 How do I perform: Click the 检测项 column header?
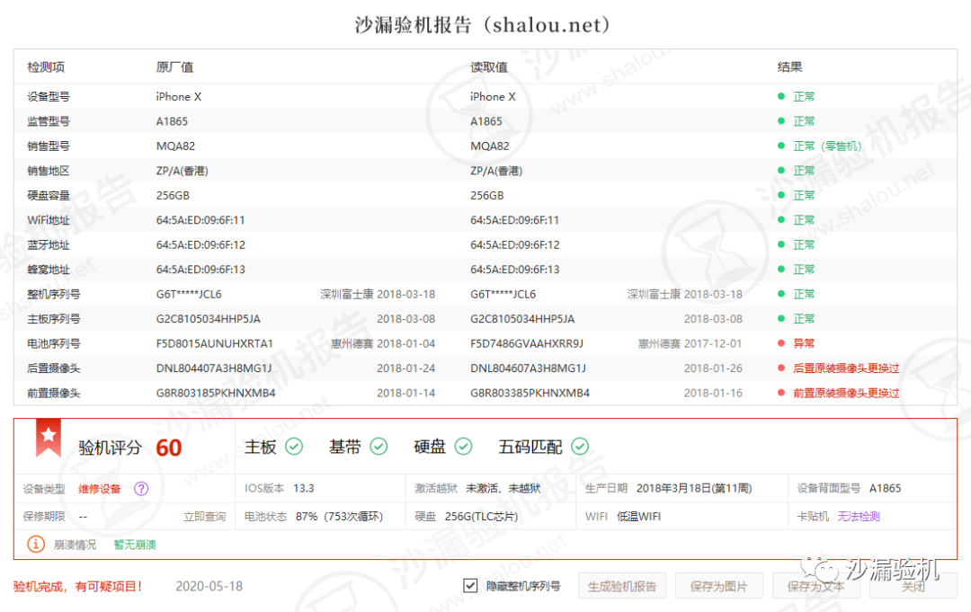[46, 67]
